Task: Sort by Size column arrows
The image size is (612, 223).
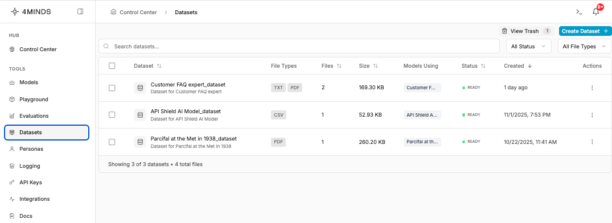Action: (375, 66)
